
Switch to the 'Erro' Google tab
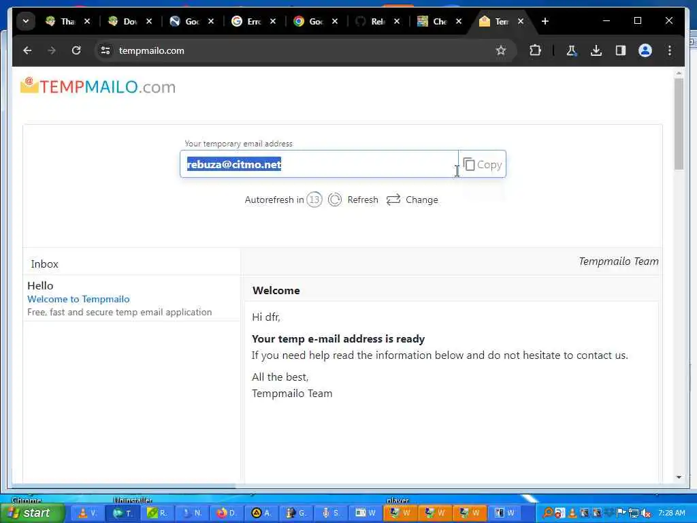tap(246, 21)
